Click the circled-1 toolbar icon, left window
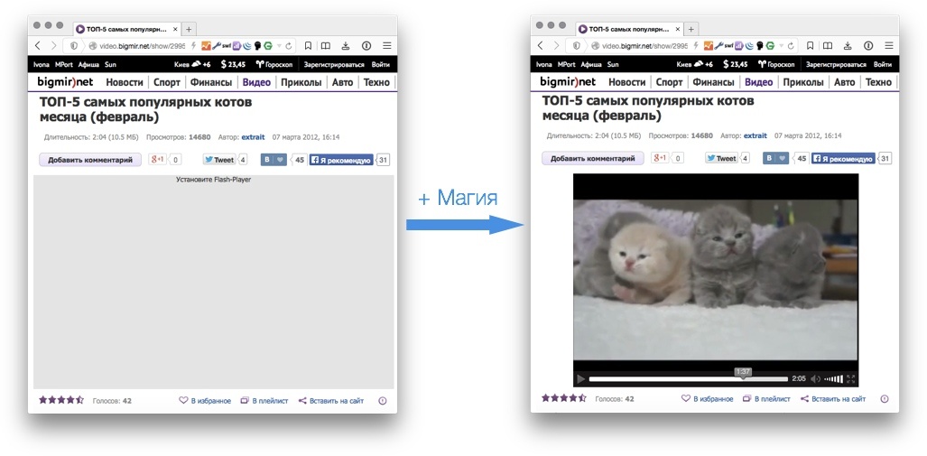 pyautogui.click(x=366, y=45)
